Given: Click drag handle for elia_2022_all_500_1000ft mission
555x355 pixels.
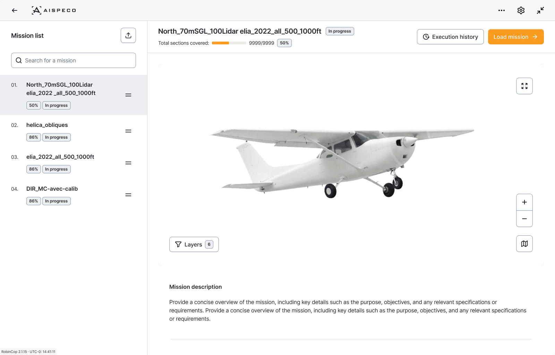Looking at the screenshot, I should [x=128, y=163].
